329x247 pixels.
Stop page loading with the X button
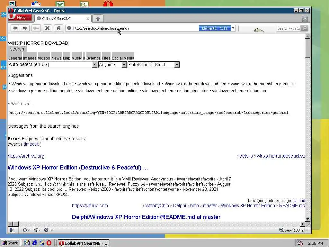(x=48, y=28)
